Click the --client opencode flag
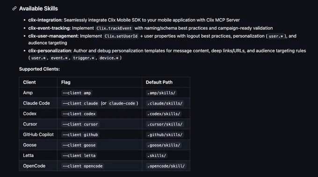Image resolution: width=318 pixels, height=177 pixels. [83, 166]
